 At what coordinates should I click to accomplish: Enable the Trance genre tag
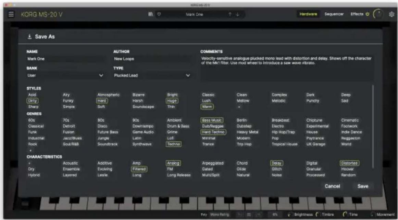[x=208, y=144]
